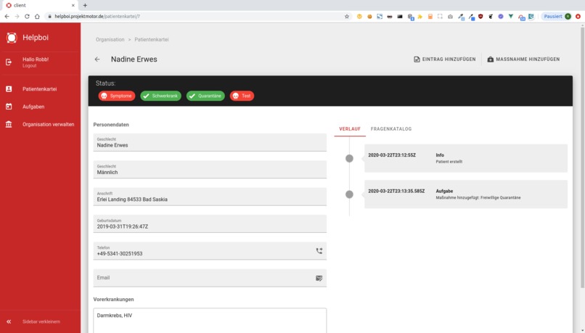This screenshot has height=333, width=585.
Task: Click the camera extension icon
Action: [450, 17]
